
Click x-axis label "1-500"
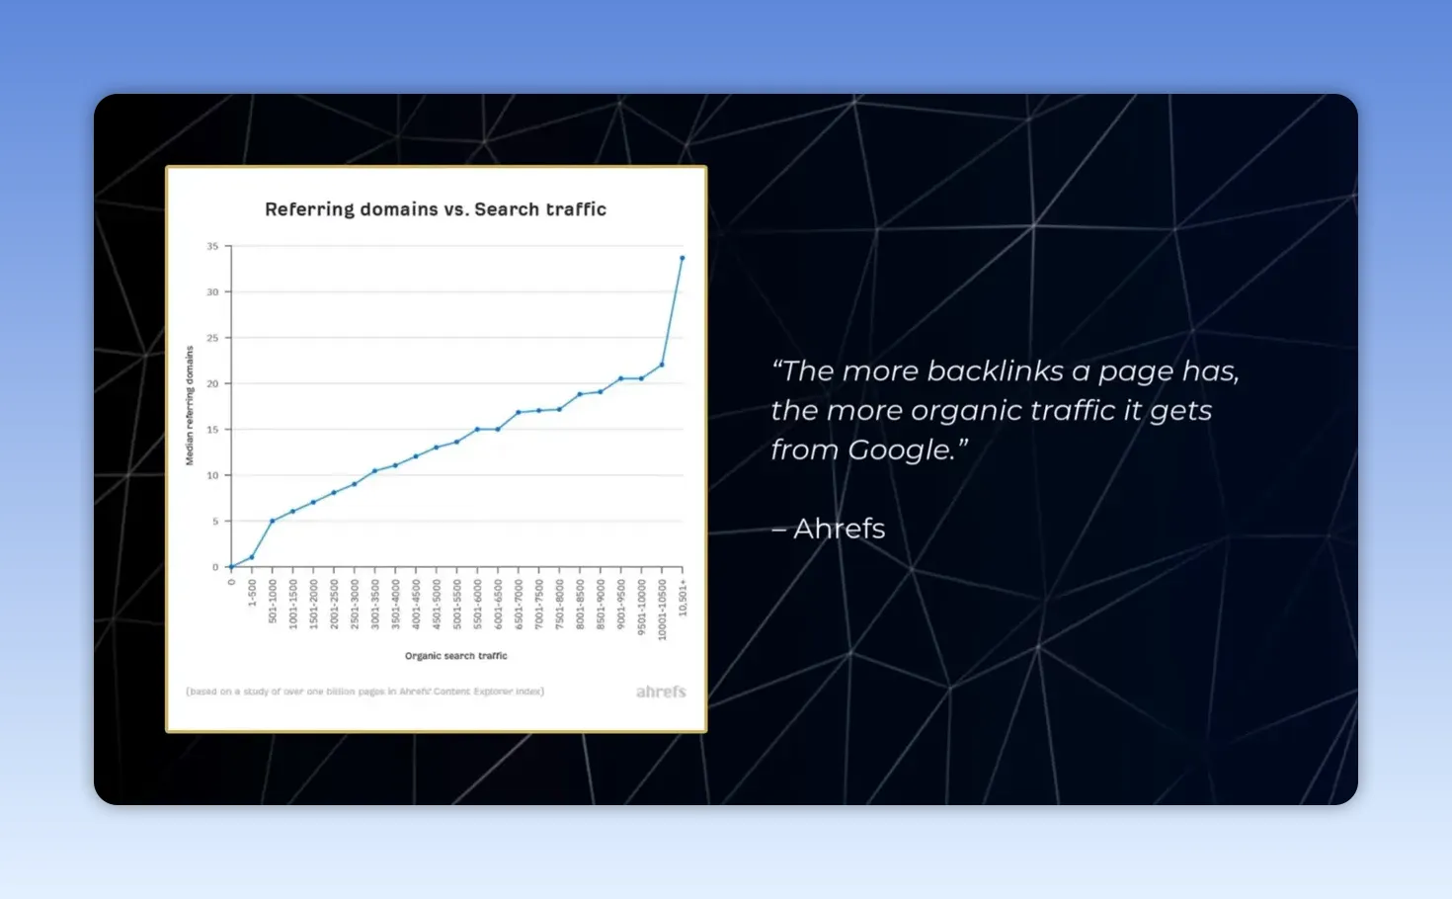tap(252, 594)
